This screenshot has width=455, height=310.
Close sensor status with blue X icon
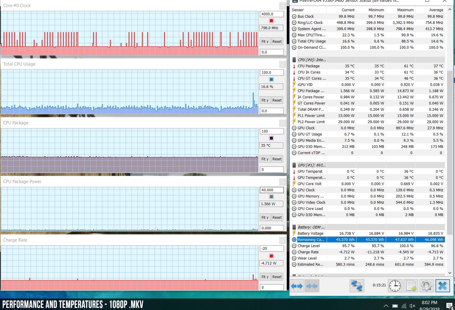coord(442,286)
